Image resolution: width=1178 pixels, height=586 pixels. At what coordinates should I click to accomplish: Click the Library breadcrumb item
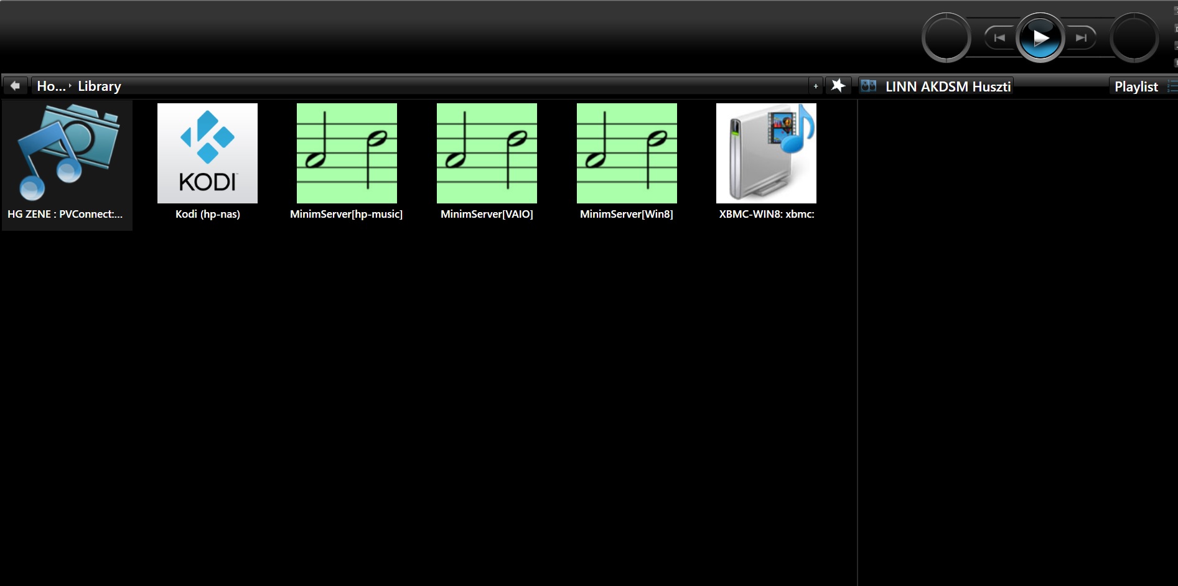tap(100, 86)
